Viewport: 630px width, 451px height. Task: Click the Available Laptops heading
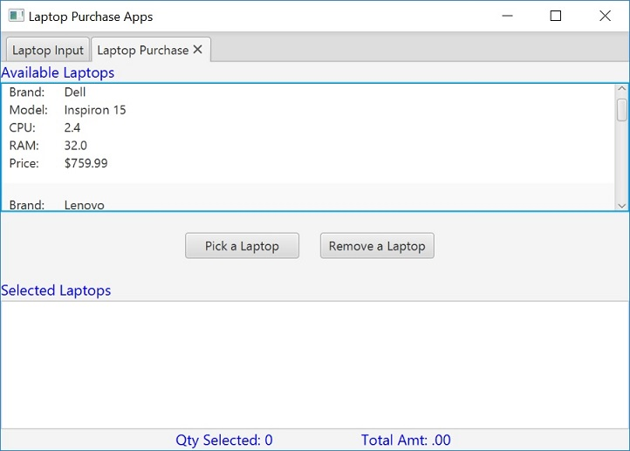58,72
